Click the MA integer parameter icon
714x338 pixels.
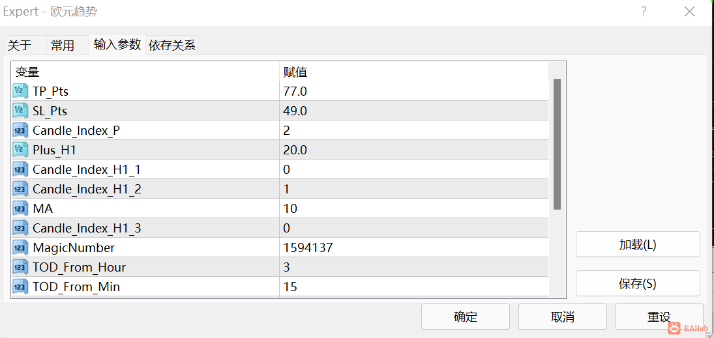point(20,209)
